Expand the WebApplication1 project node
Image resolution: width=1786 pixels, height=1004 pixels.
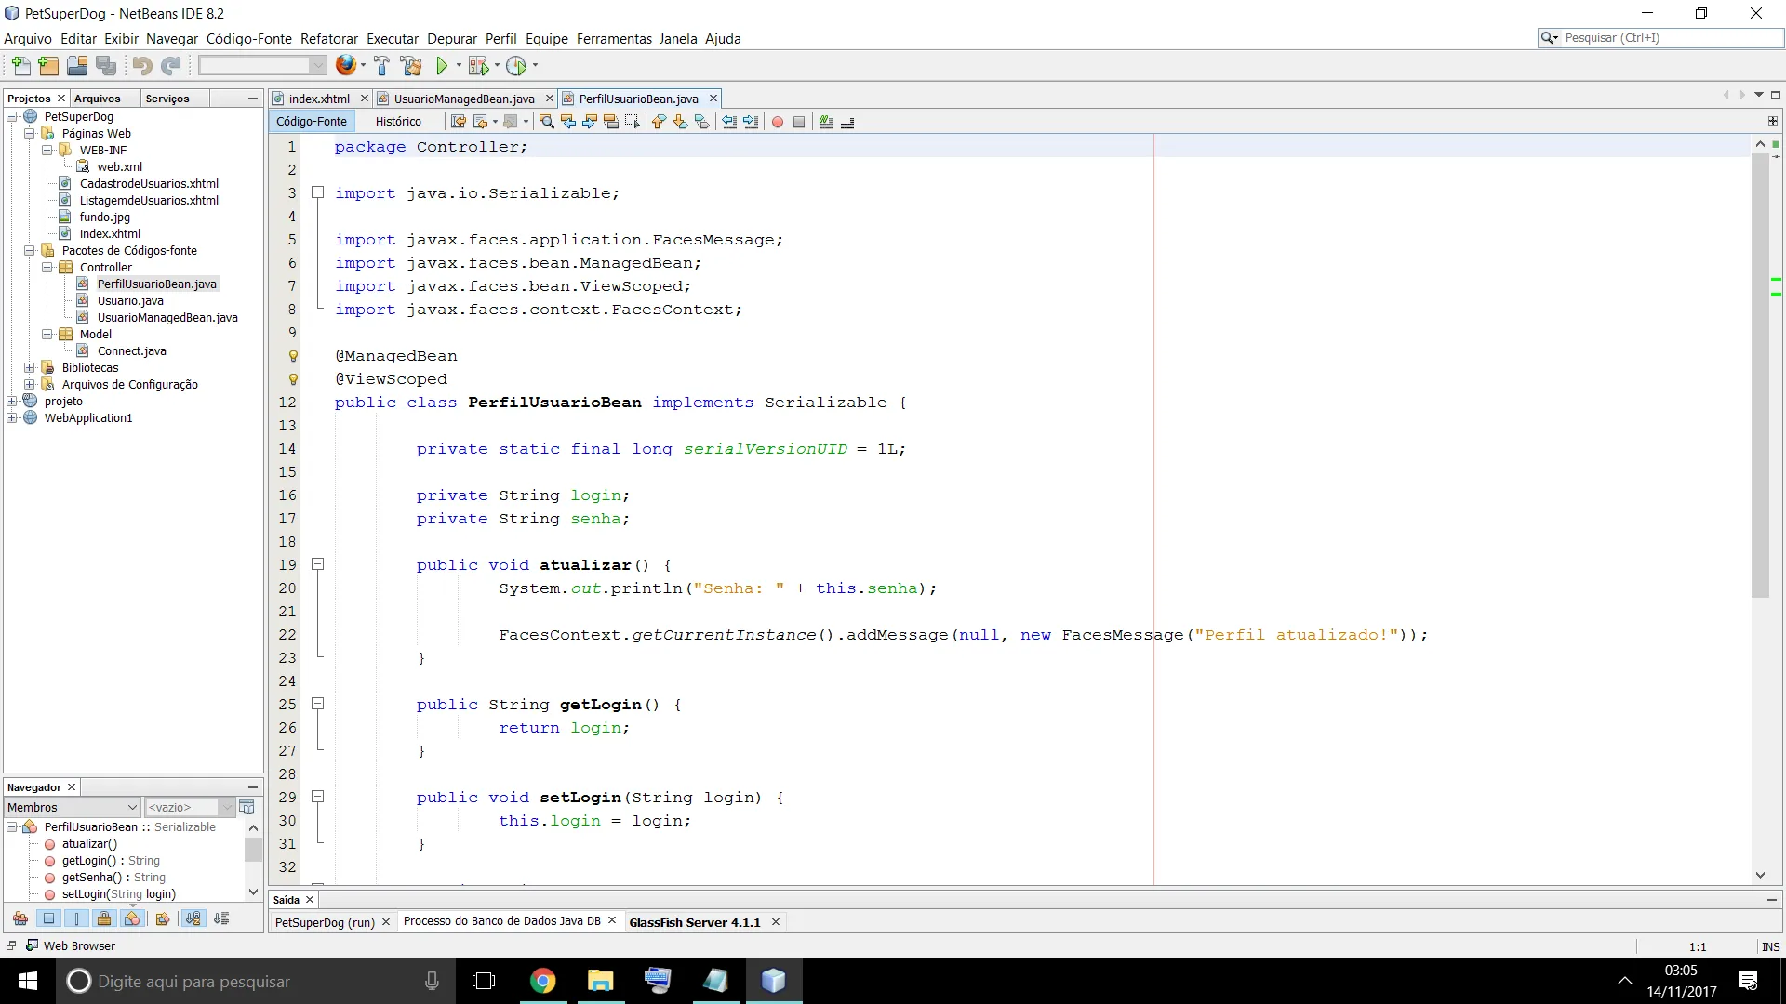[12, 418]
